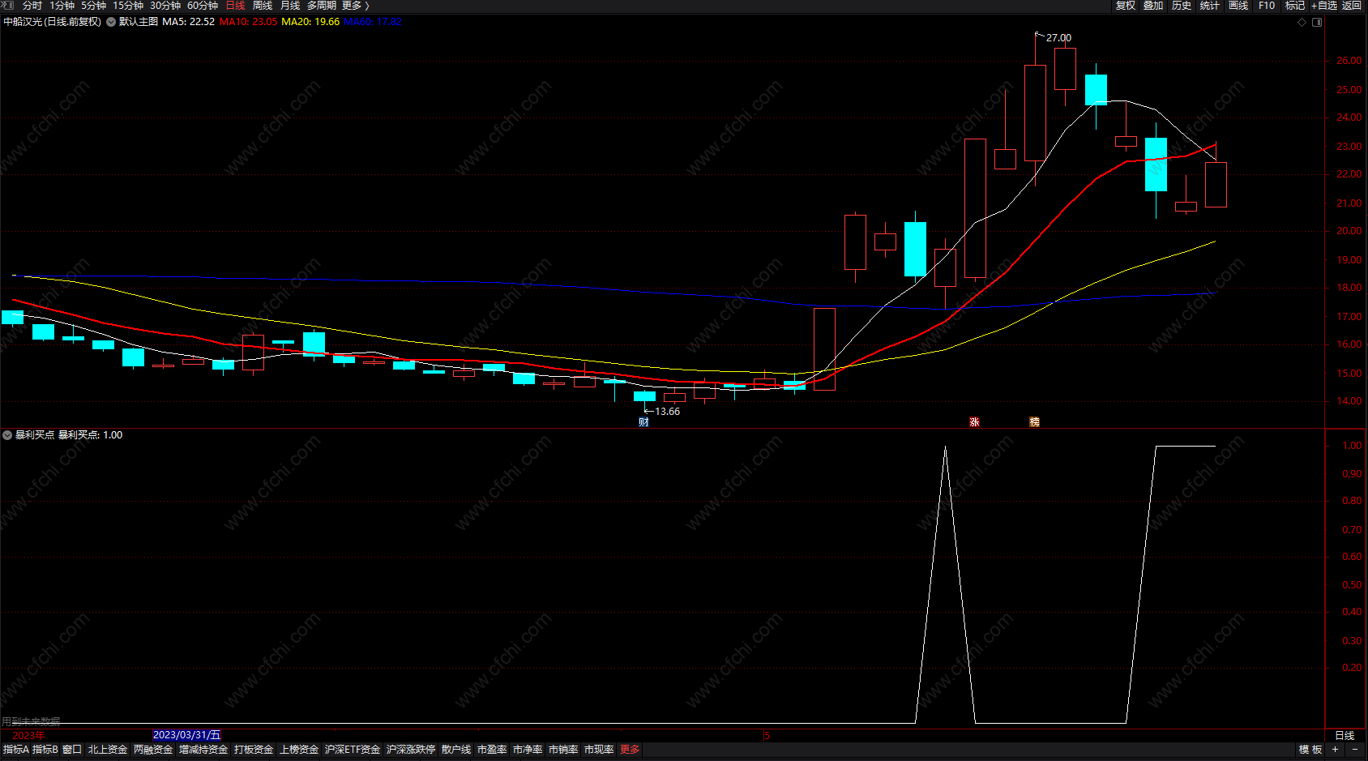Click the 暴利买点: 1.00 indicator value label
This screenshot has width=1368, height=761.
point(90,435)
